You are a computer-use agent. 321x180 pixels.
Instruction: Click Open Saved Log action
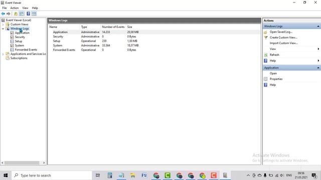(281, 32)
